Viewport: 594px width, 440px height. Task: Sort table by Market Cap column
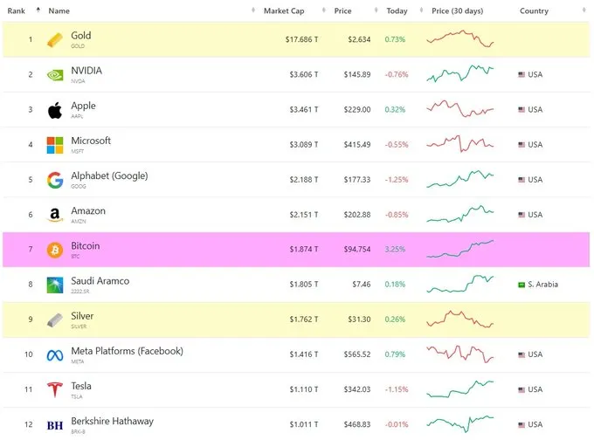tap(285, 11)
